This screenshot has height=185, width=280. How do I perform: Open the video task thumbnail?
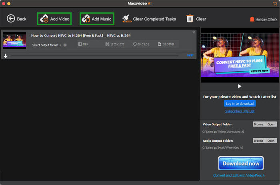click(x=15, y=40)
